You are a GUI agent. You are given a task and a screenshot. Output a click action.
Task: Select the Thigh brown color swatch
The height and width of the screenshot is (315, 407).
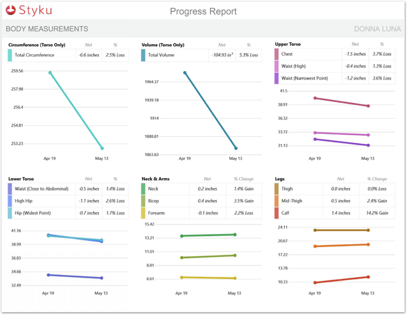point(276,189)
